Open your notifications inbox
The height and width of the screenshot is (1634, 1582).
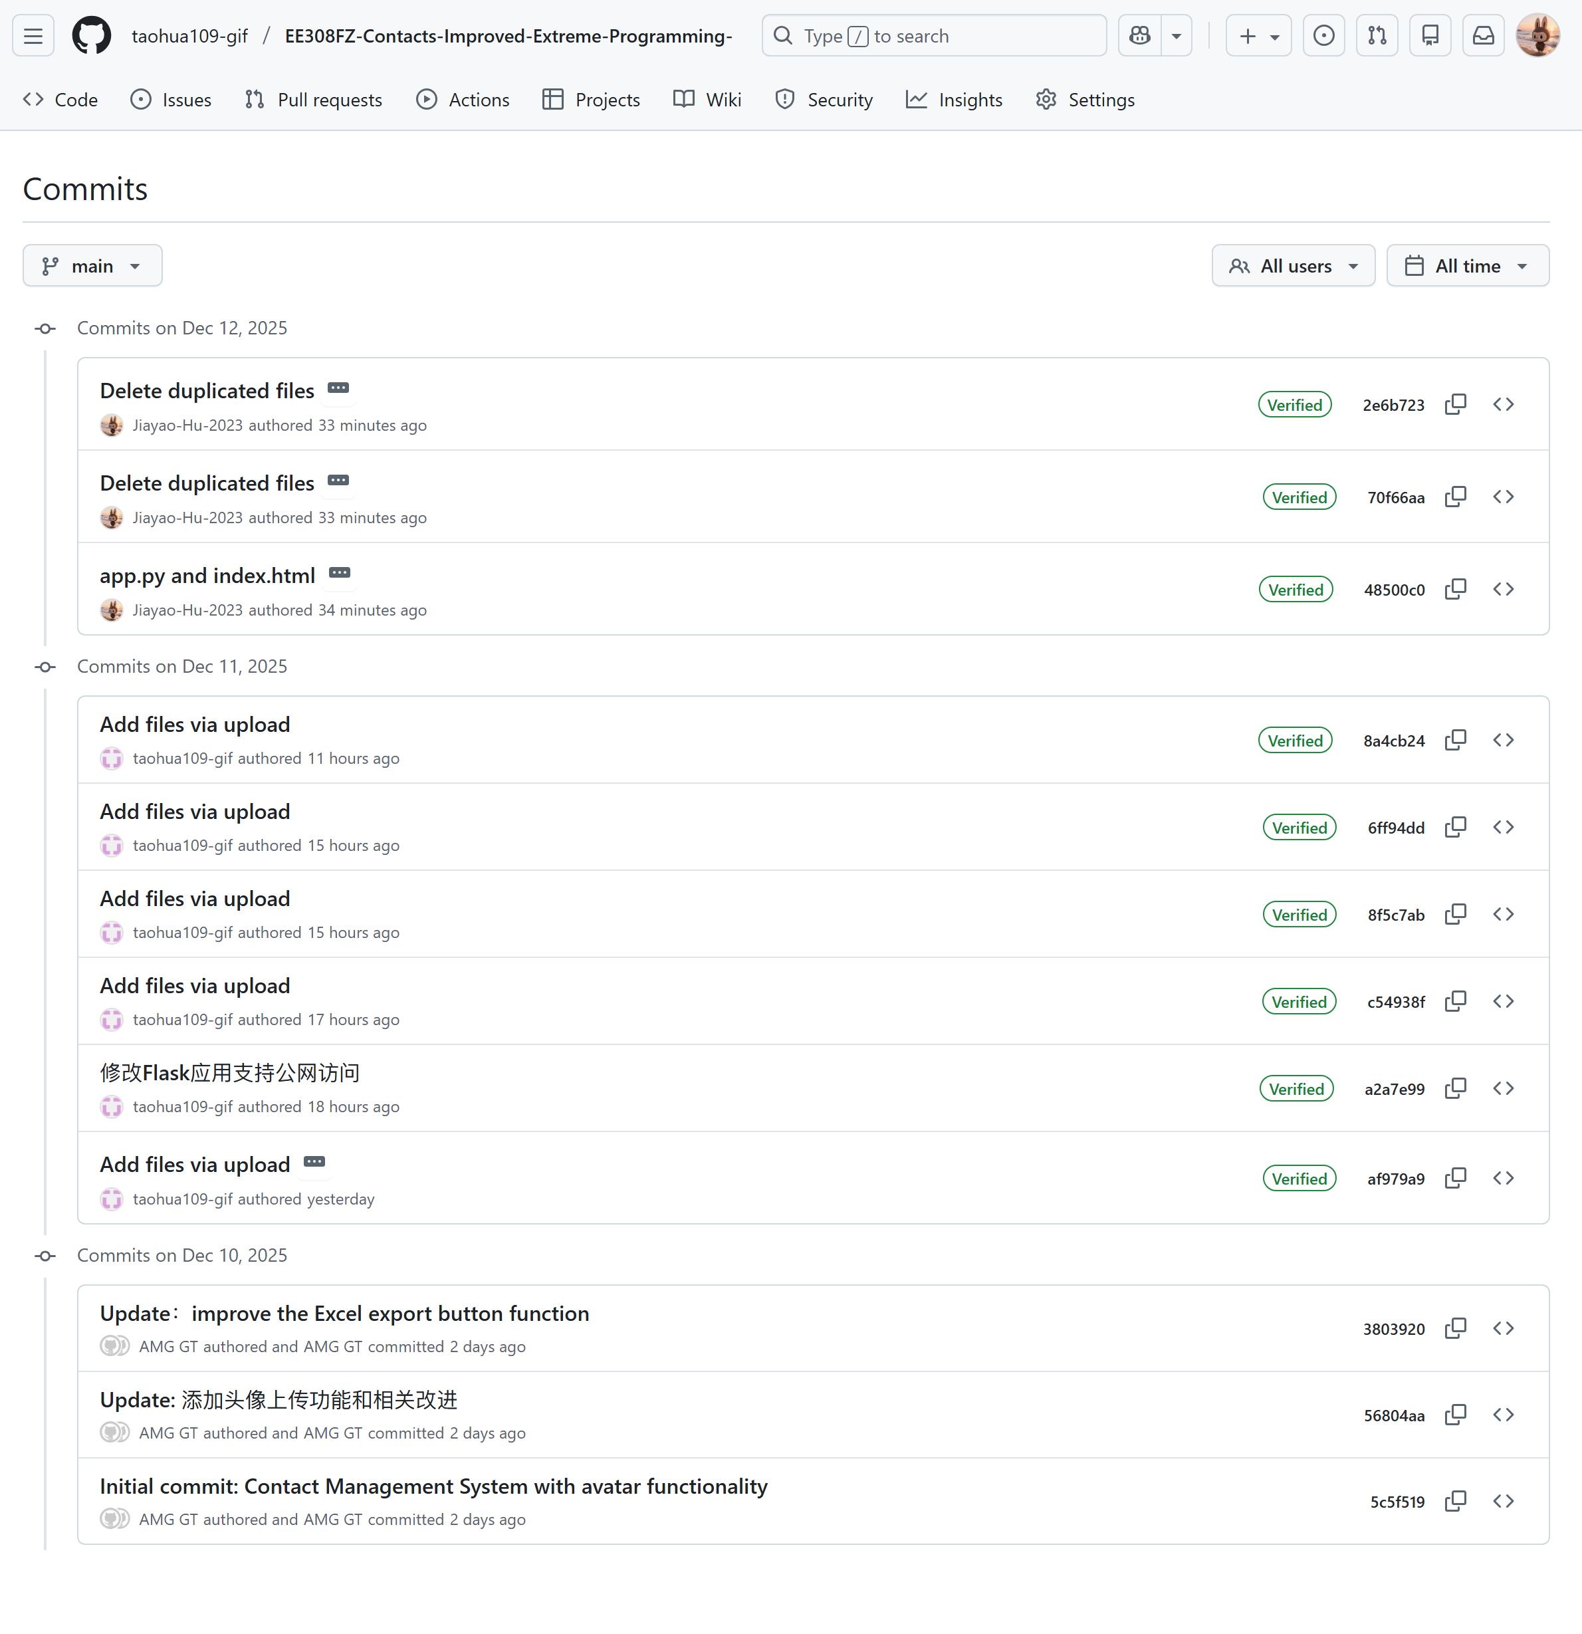coord(1483,35)
